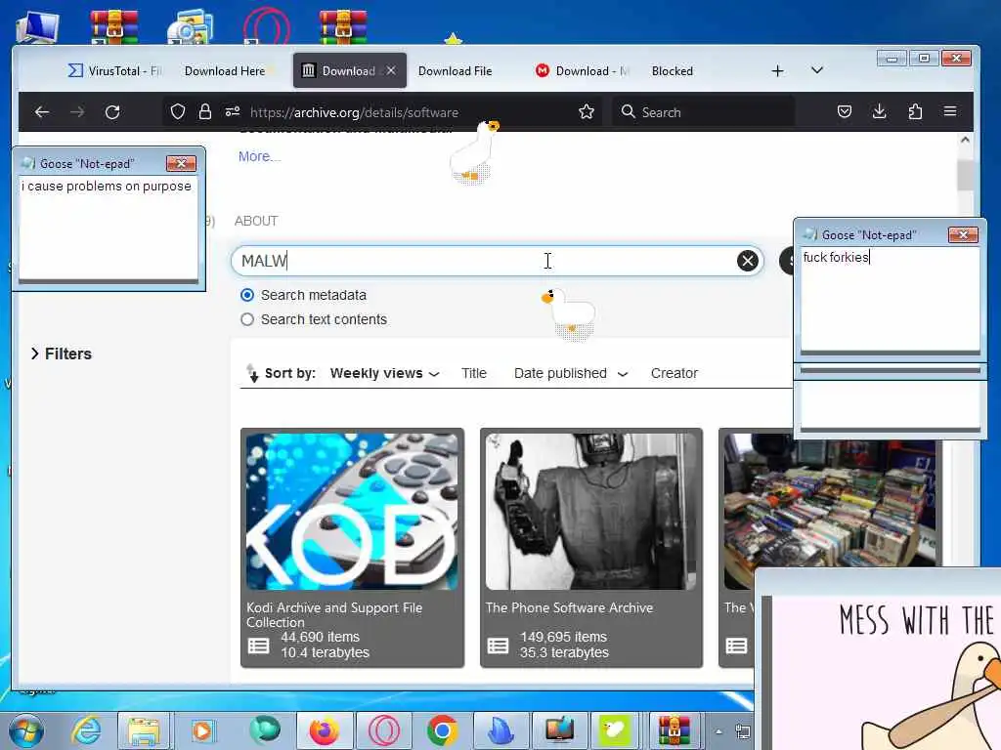Open the Opera desktop shortcut icon

267,26
